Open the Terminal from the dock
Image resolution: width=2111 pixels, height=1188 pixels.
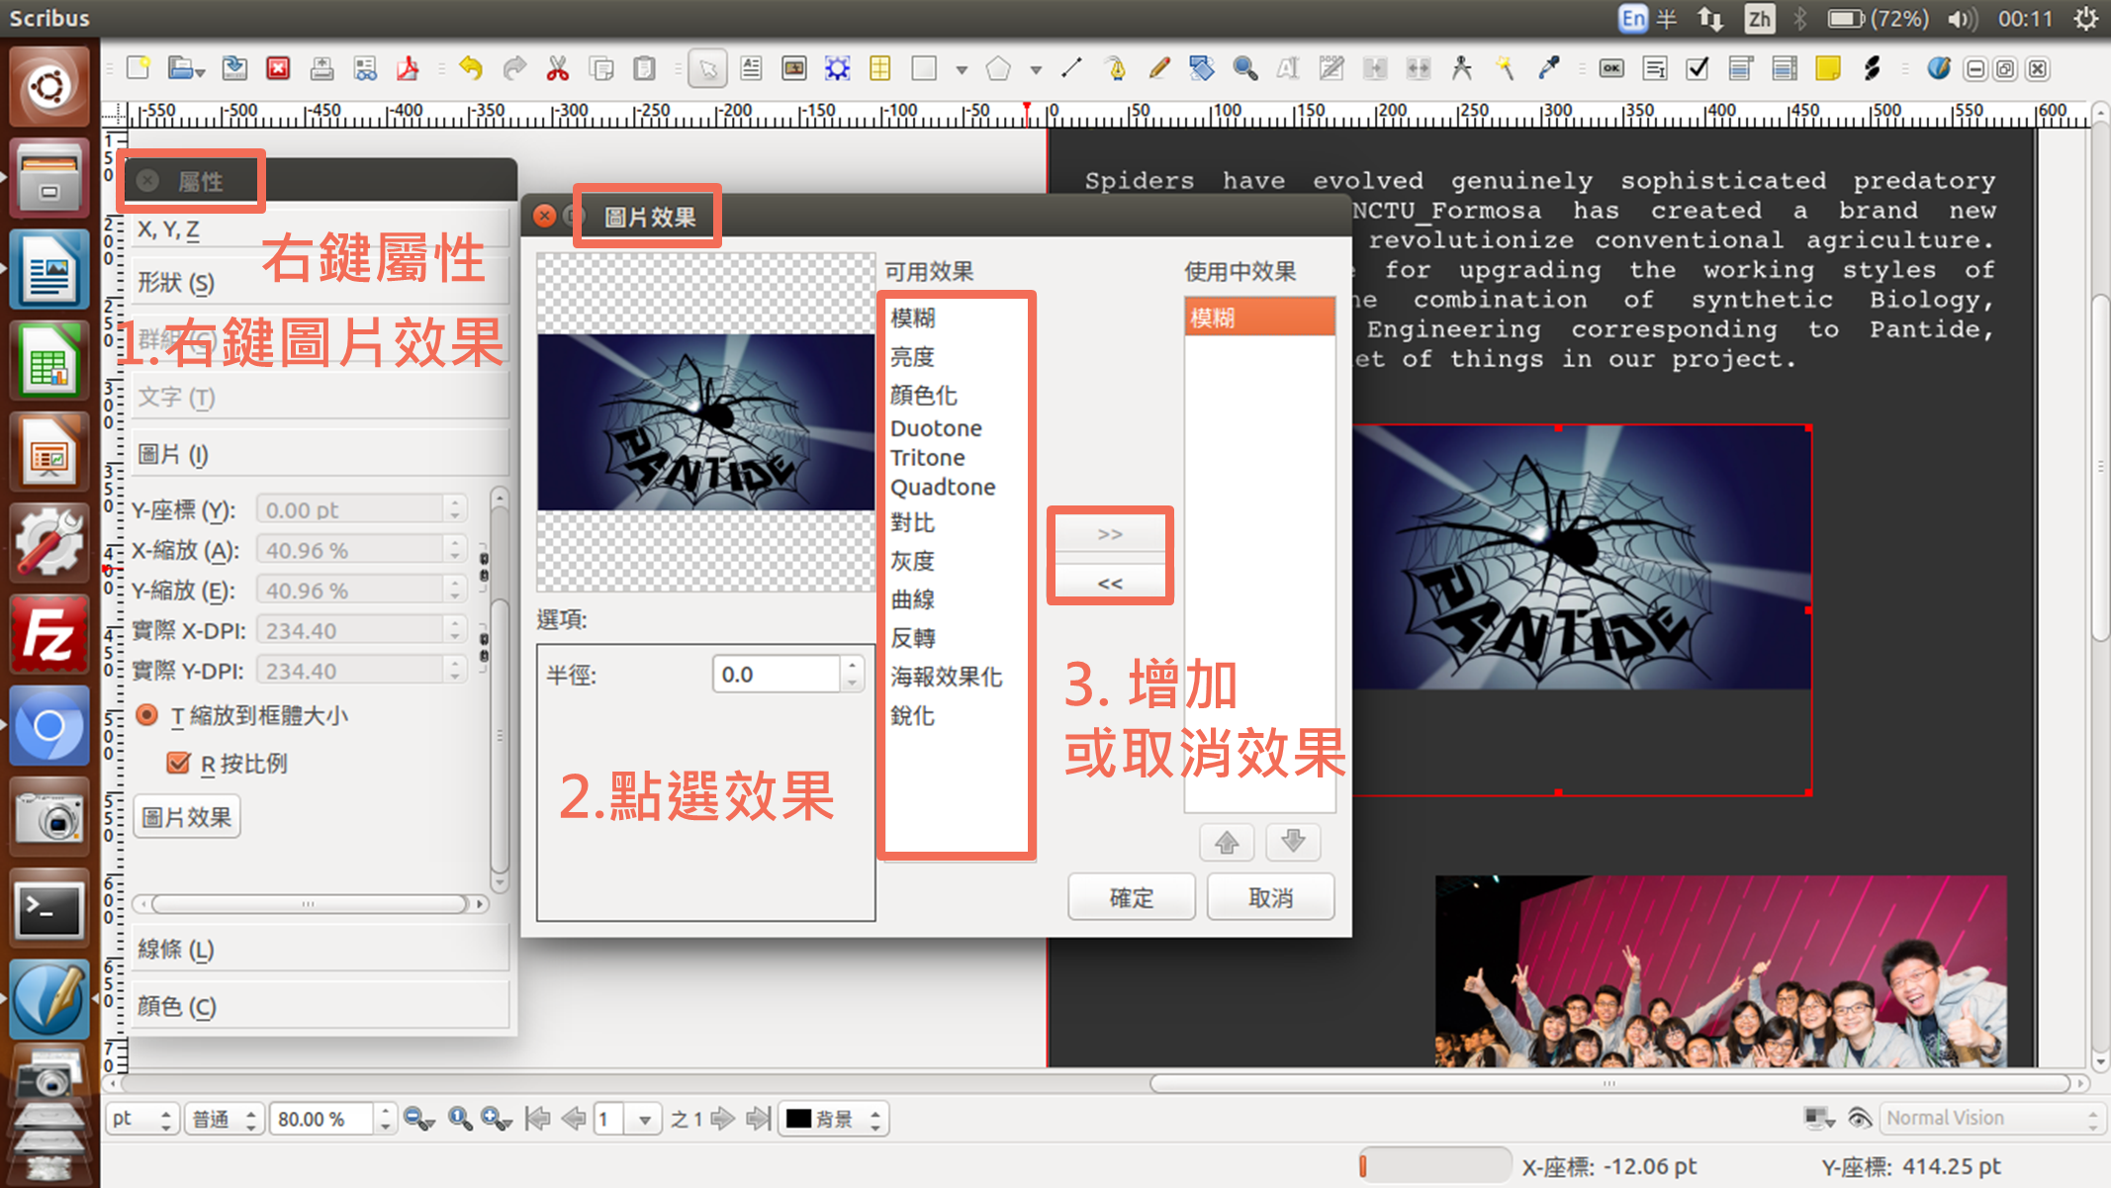pyautogui.click(x=48, y=908)
